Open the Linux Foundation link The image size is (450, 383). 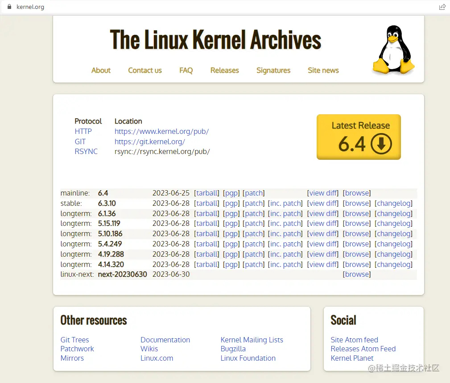pyautogui.click(x=248, y=358)
